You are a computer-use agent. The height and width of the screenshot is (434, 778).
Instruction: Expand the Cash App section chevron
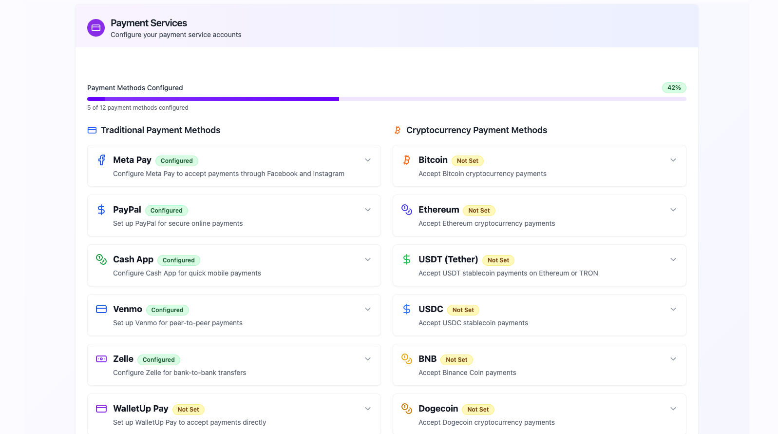(x=368, y=259)
